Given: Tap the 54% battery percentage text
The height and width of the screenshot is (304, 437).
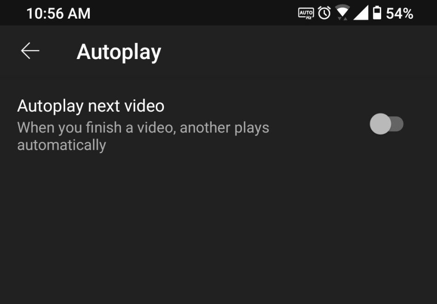Looking at the screenshot, I should pos(399,13).
